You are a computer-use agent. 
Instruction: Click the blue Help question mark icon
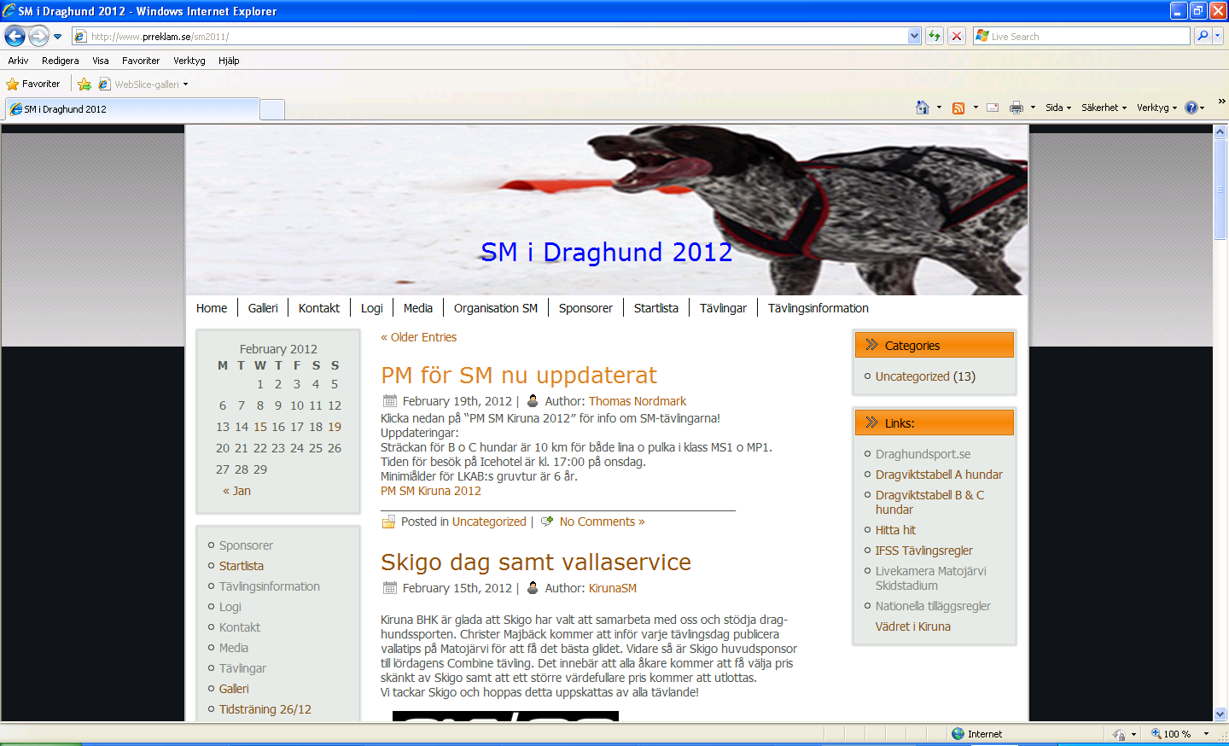tap(1191, 108)
